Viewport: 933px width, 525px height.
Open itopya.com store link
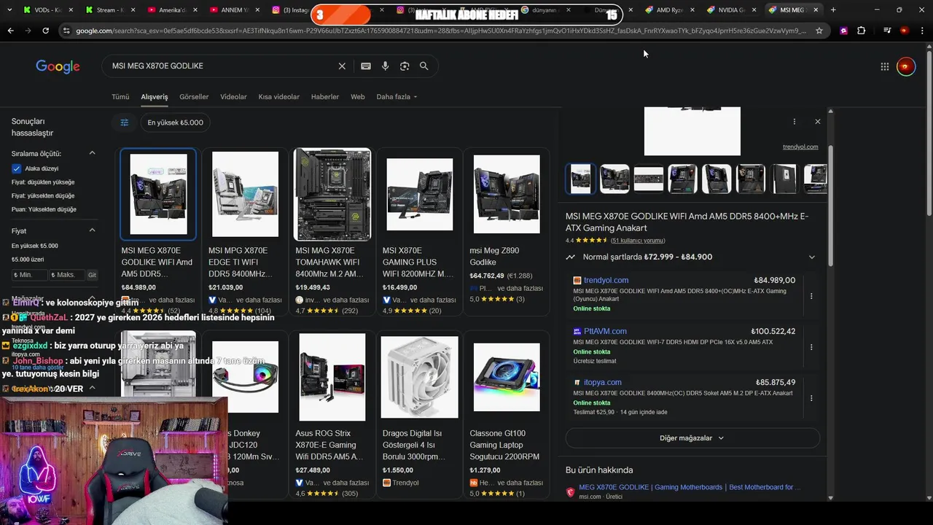[603, 382]
